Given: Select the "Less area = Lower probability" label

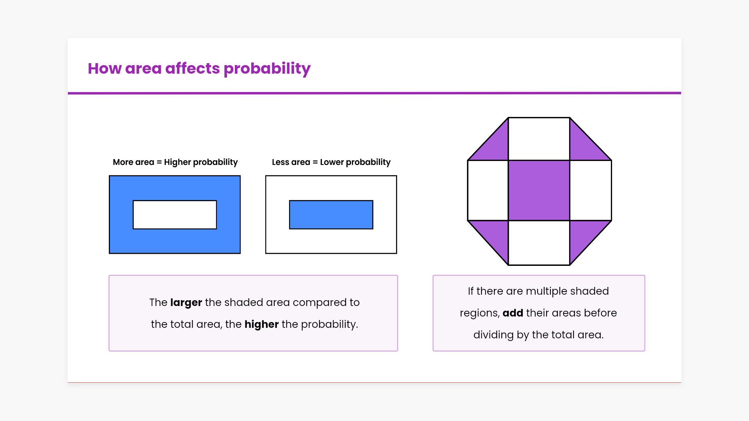Looking at the screenshot, I should click(331, 162).
